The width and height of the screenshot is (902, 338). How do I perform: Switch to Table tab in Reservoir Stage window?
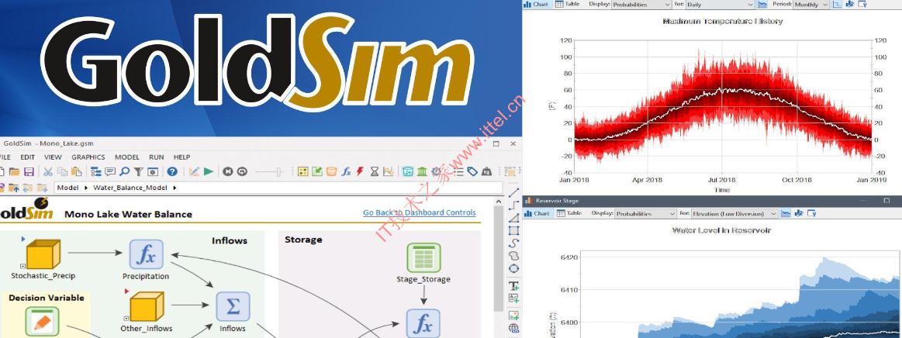click(569, 213)
